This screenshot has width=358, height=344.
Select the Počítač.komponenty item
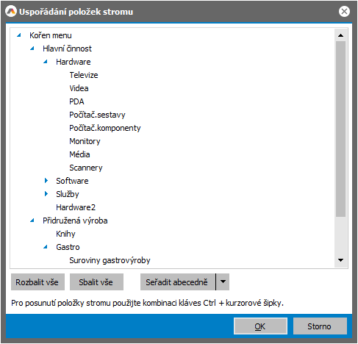(105, 128)
